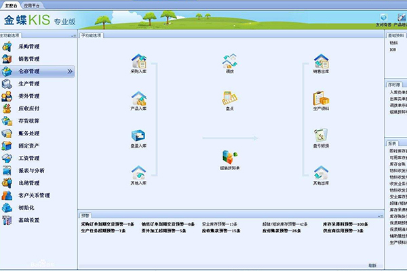Image resolution: width=407 pixels, height=271 pixels.
Task: Open 供应商信用预警—3条 alert
Action: point(343,230)
